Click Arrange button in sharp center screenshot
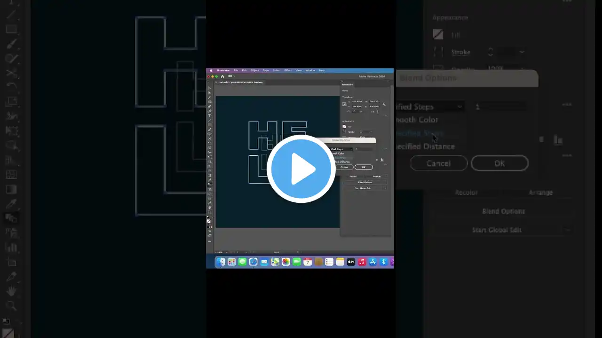The height and width of the screenshot is (338, 602). pos(377,177)
